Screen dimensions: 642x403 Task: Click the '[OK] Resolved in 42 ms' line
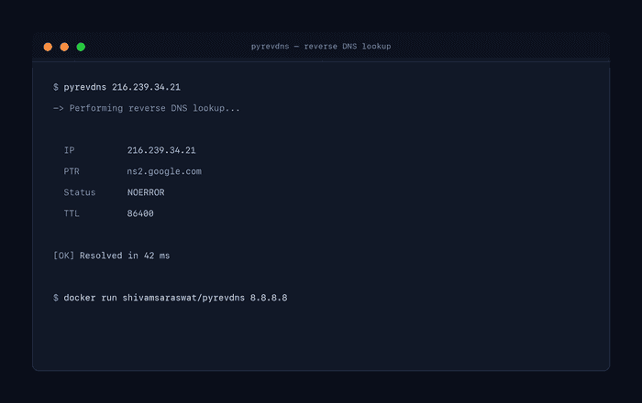[x=111, y=256]
